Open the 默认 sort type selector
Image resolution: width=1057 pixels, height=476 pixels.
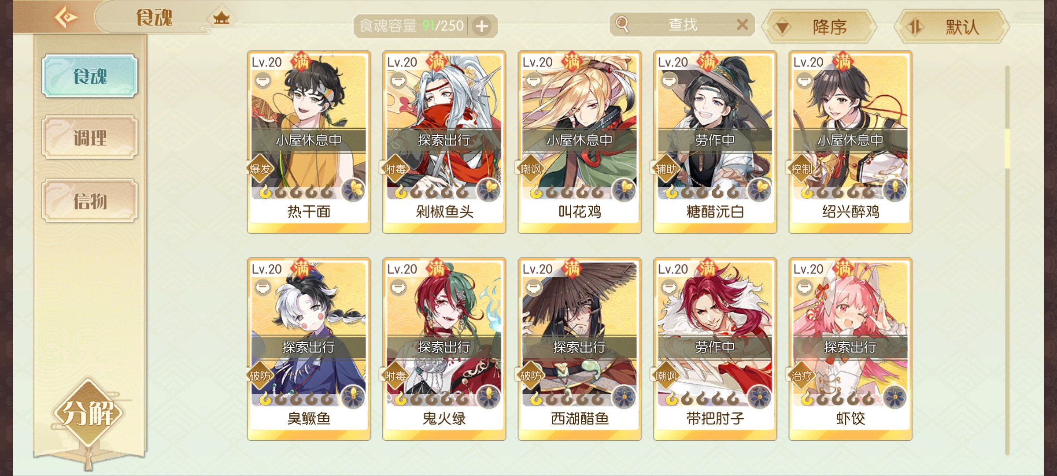(952, 27)
